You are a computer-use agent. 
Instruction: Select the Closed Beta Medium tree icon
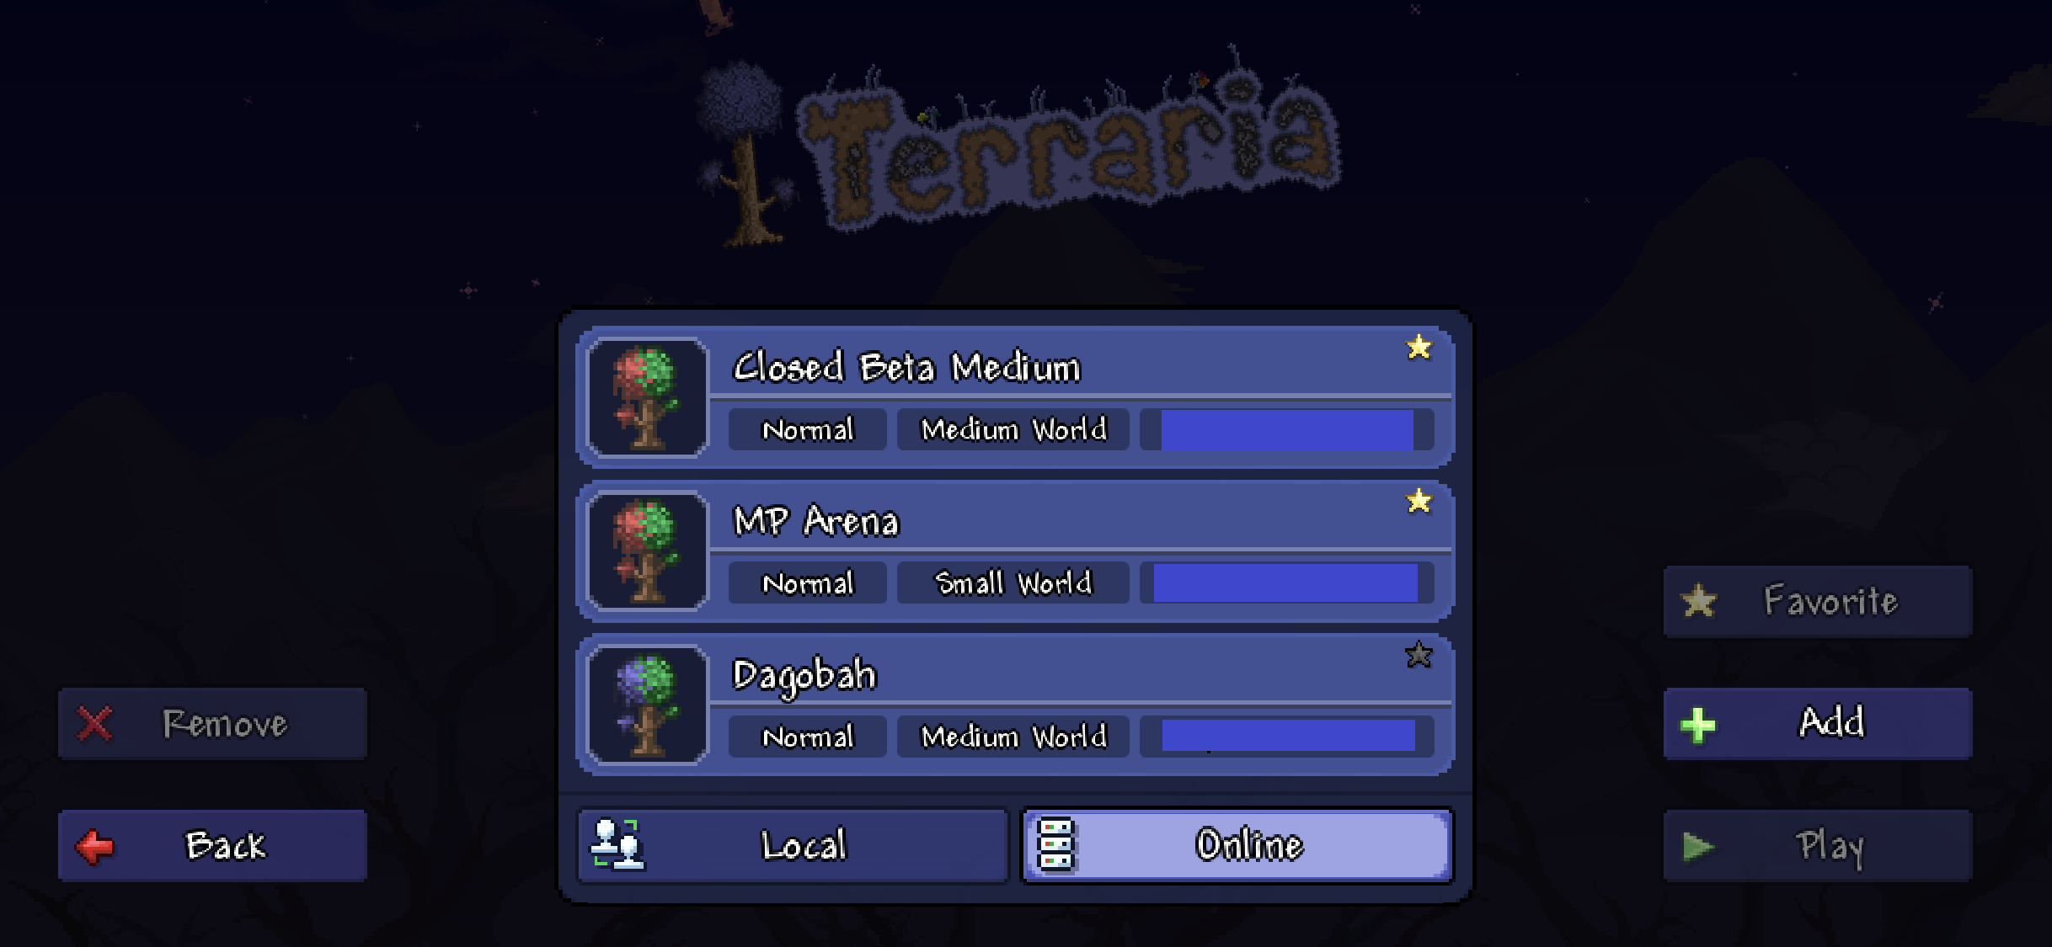(x=647, y=397)
